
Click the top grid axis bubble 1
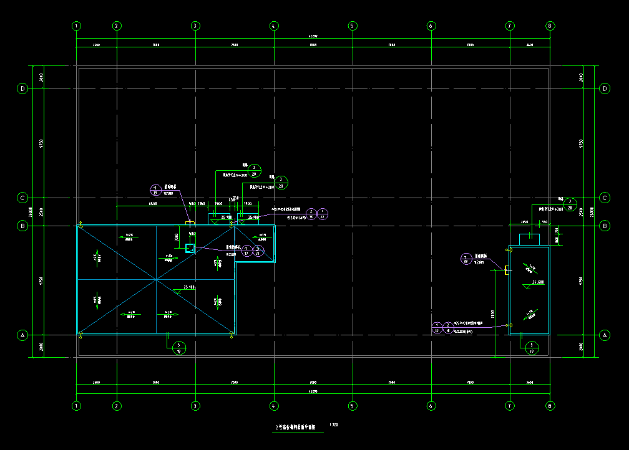(x=76, y=26)
